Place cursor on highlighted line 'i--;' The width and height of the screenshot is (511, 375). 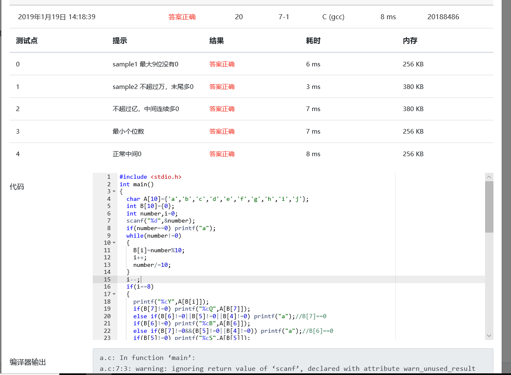point(133,279)
